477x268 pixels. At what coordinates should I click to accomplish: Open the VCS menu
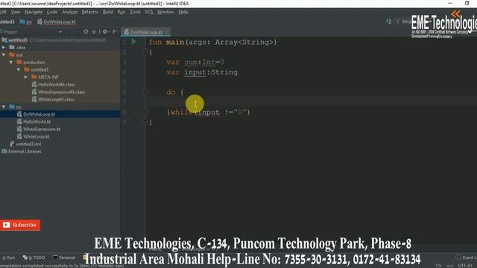(x=149, y=12)
